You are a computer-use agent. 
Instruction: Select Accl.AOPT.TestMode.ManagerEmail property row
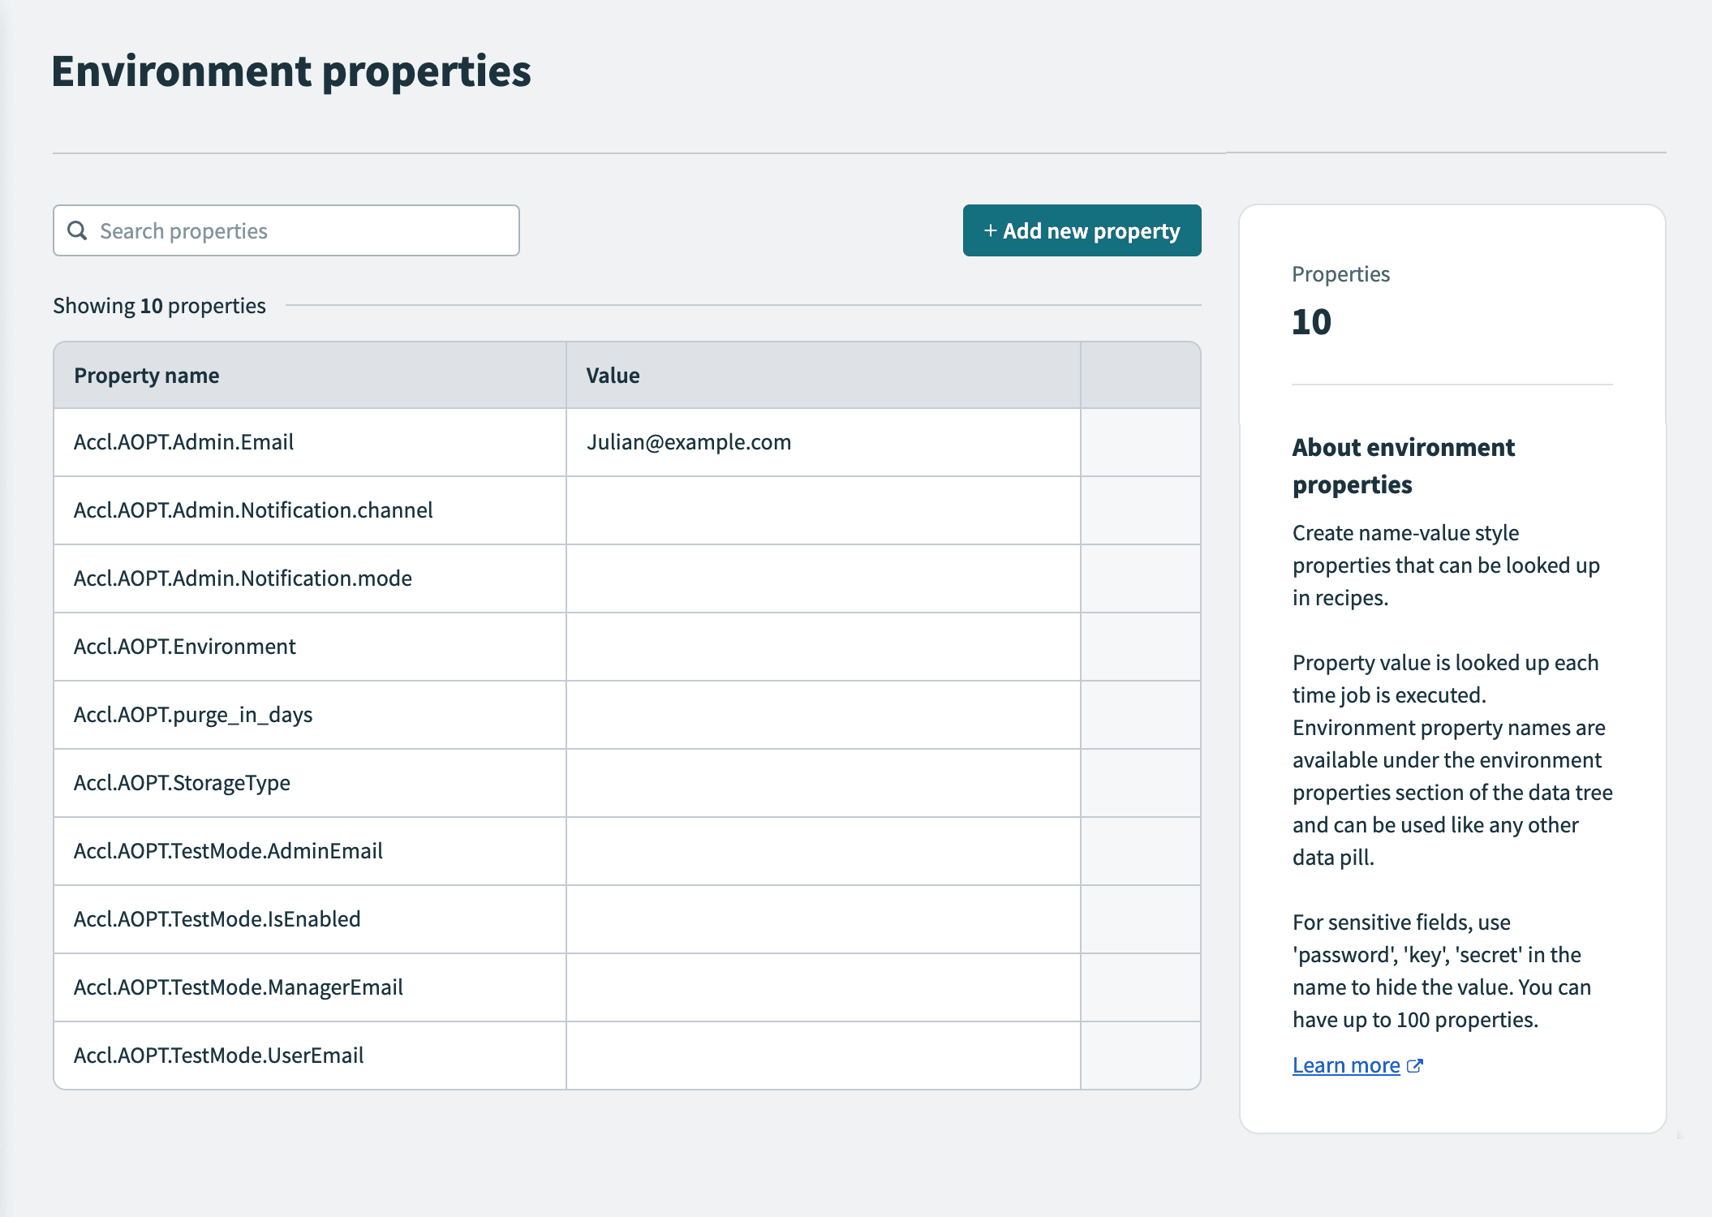click(238, 987)
